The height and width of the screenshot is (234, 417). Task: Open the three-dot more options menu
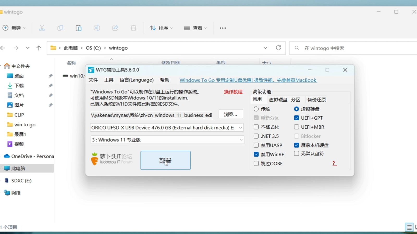(223, 28)
